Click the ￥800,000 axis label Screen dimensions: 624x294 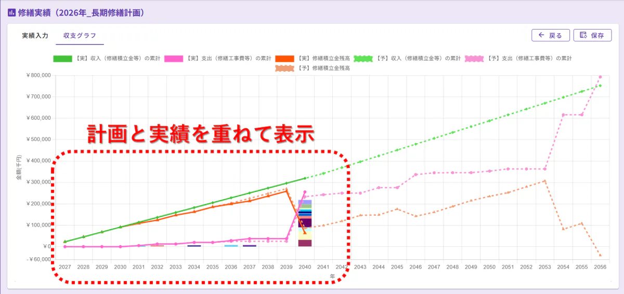[38, 75]
